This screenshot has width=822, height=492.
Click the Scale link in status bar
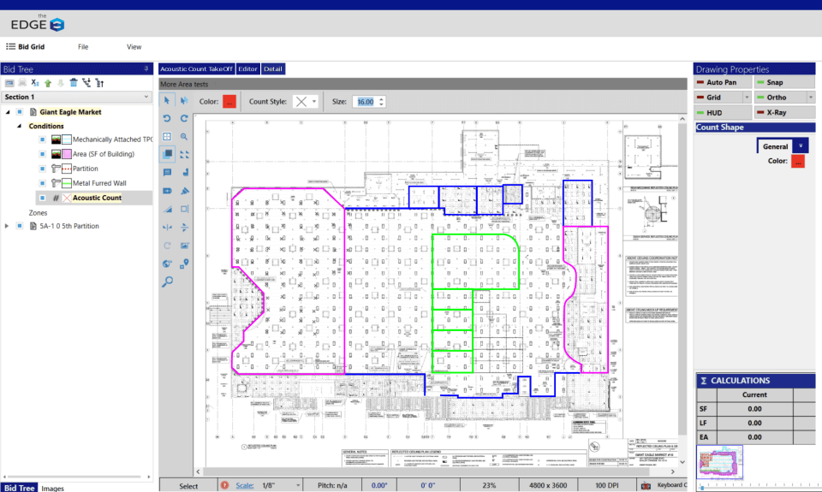point(244,486)
